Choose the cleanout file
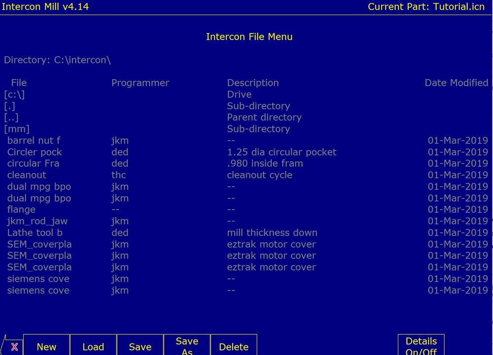This screenshot has width=493, height=355. pos(27,175)
